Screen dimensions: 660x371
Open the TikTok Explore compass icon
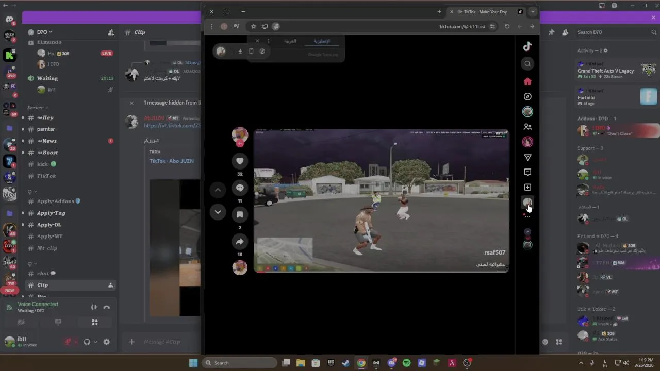click(x=527, y=96)
